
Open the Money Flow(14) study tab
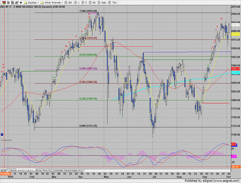pos(43,170)
